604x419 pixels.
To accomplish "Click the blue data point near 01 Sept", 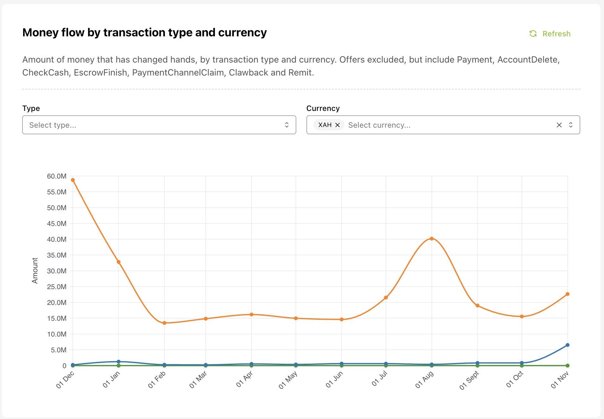I will point(477,363).
